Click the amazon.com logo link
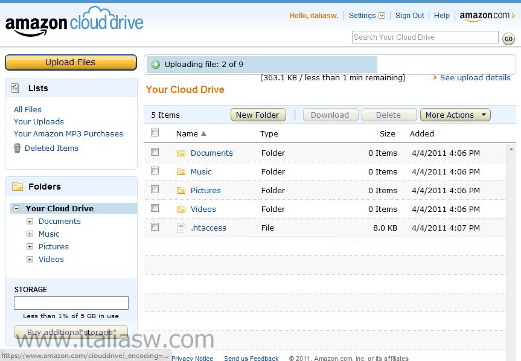The image size is (521, 361). tap(487, 16)
